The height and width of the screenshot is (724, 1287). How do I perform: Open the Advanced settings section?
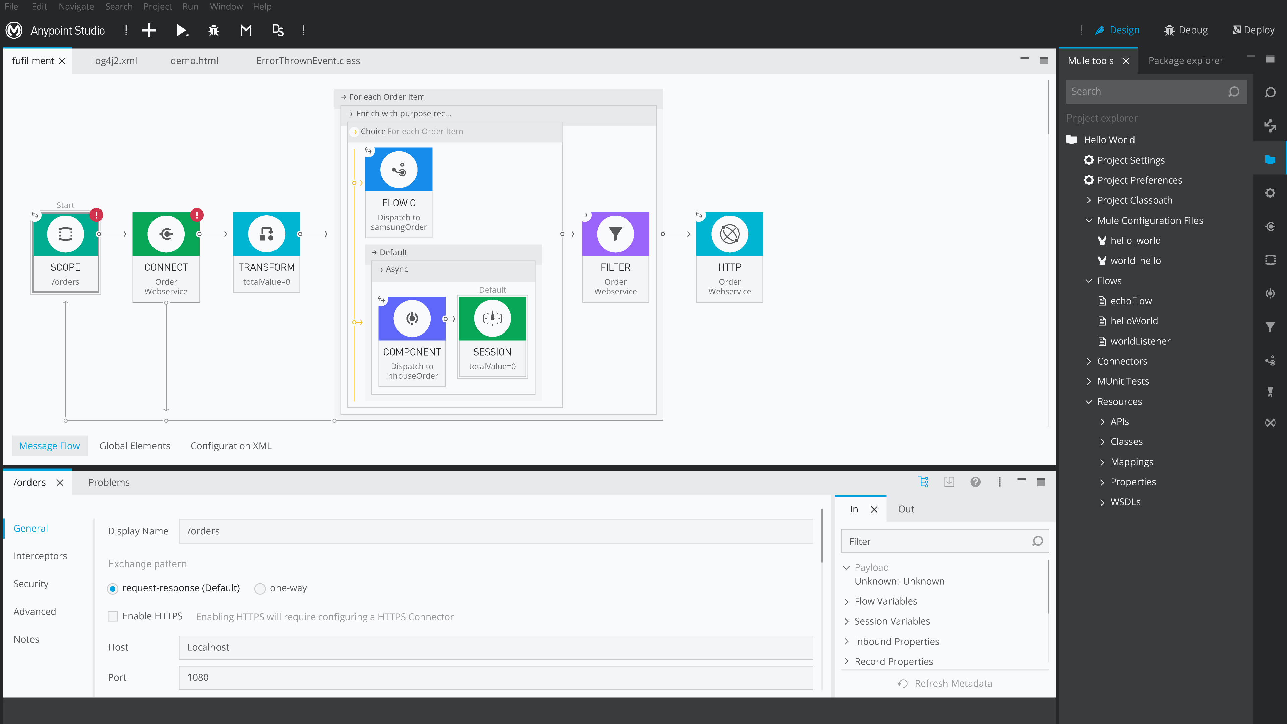point(35,612)
